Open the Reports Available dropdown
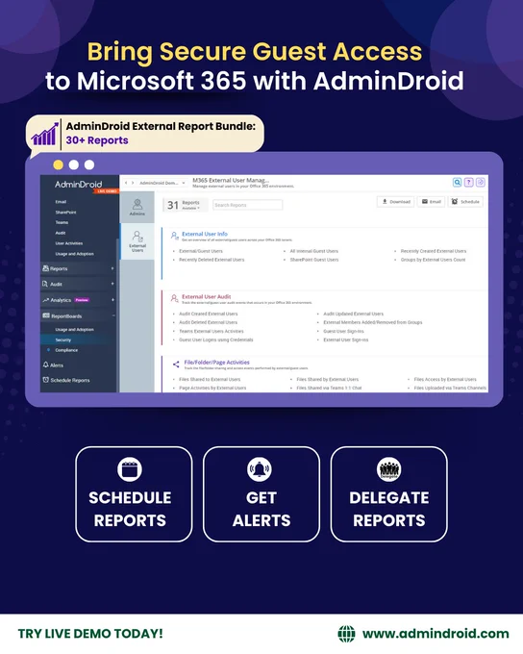This screenshot has height=654, width=523. [190, 205]
